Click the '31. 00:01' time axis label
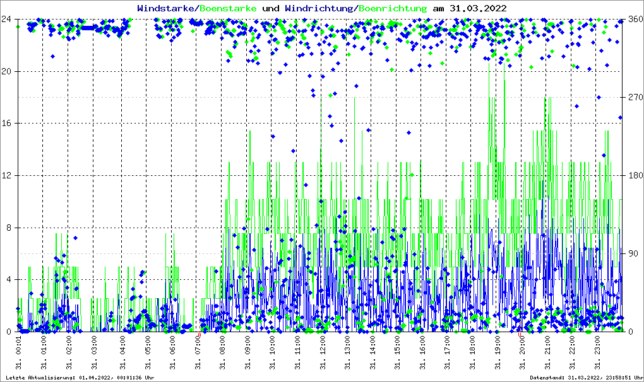This screenshot has height=382, width=644. click(19, 354)
